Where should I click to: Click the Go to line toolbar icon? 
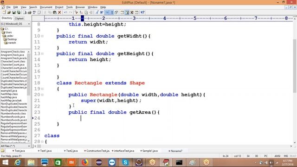(91, 13)
